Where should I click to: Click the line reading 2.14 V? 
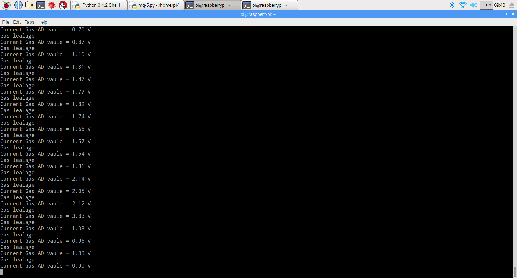(45, 179)
